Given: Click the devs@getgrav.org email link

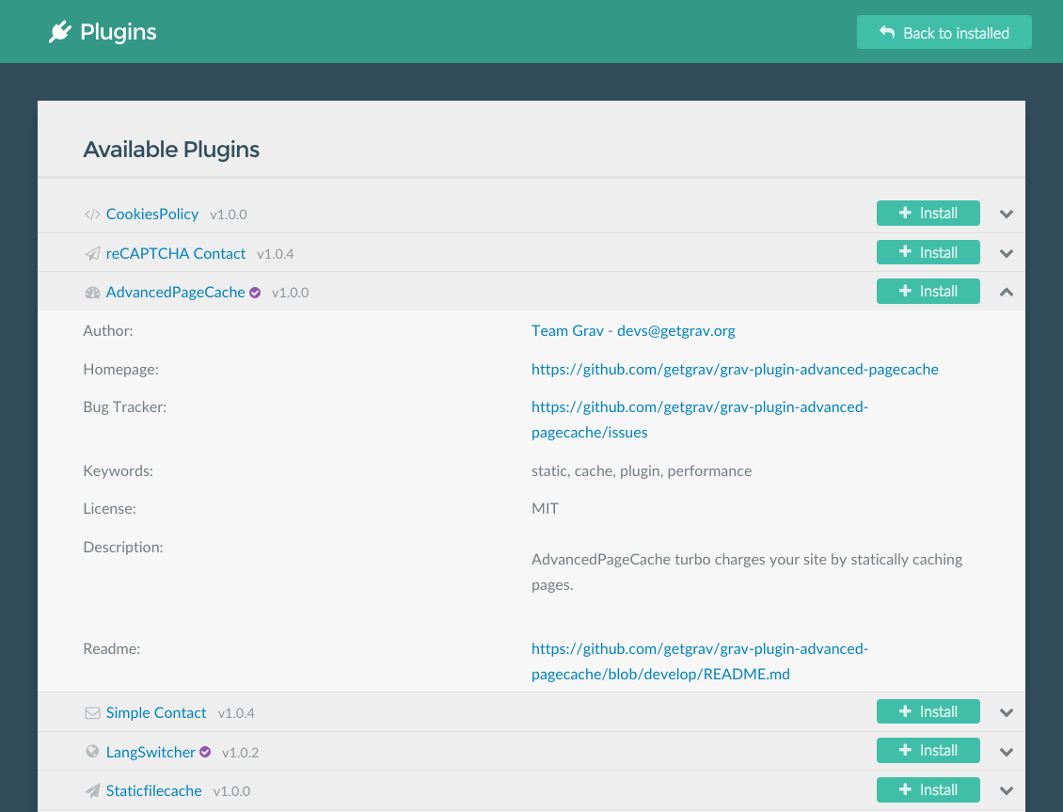Looking at the screenshot, I should [676, 331].
